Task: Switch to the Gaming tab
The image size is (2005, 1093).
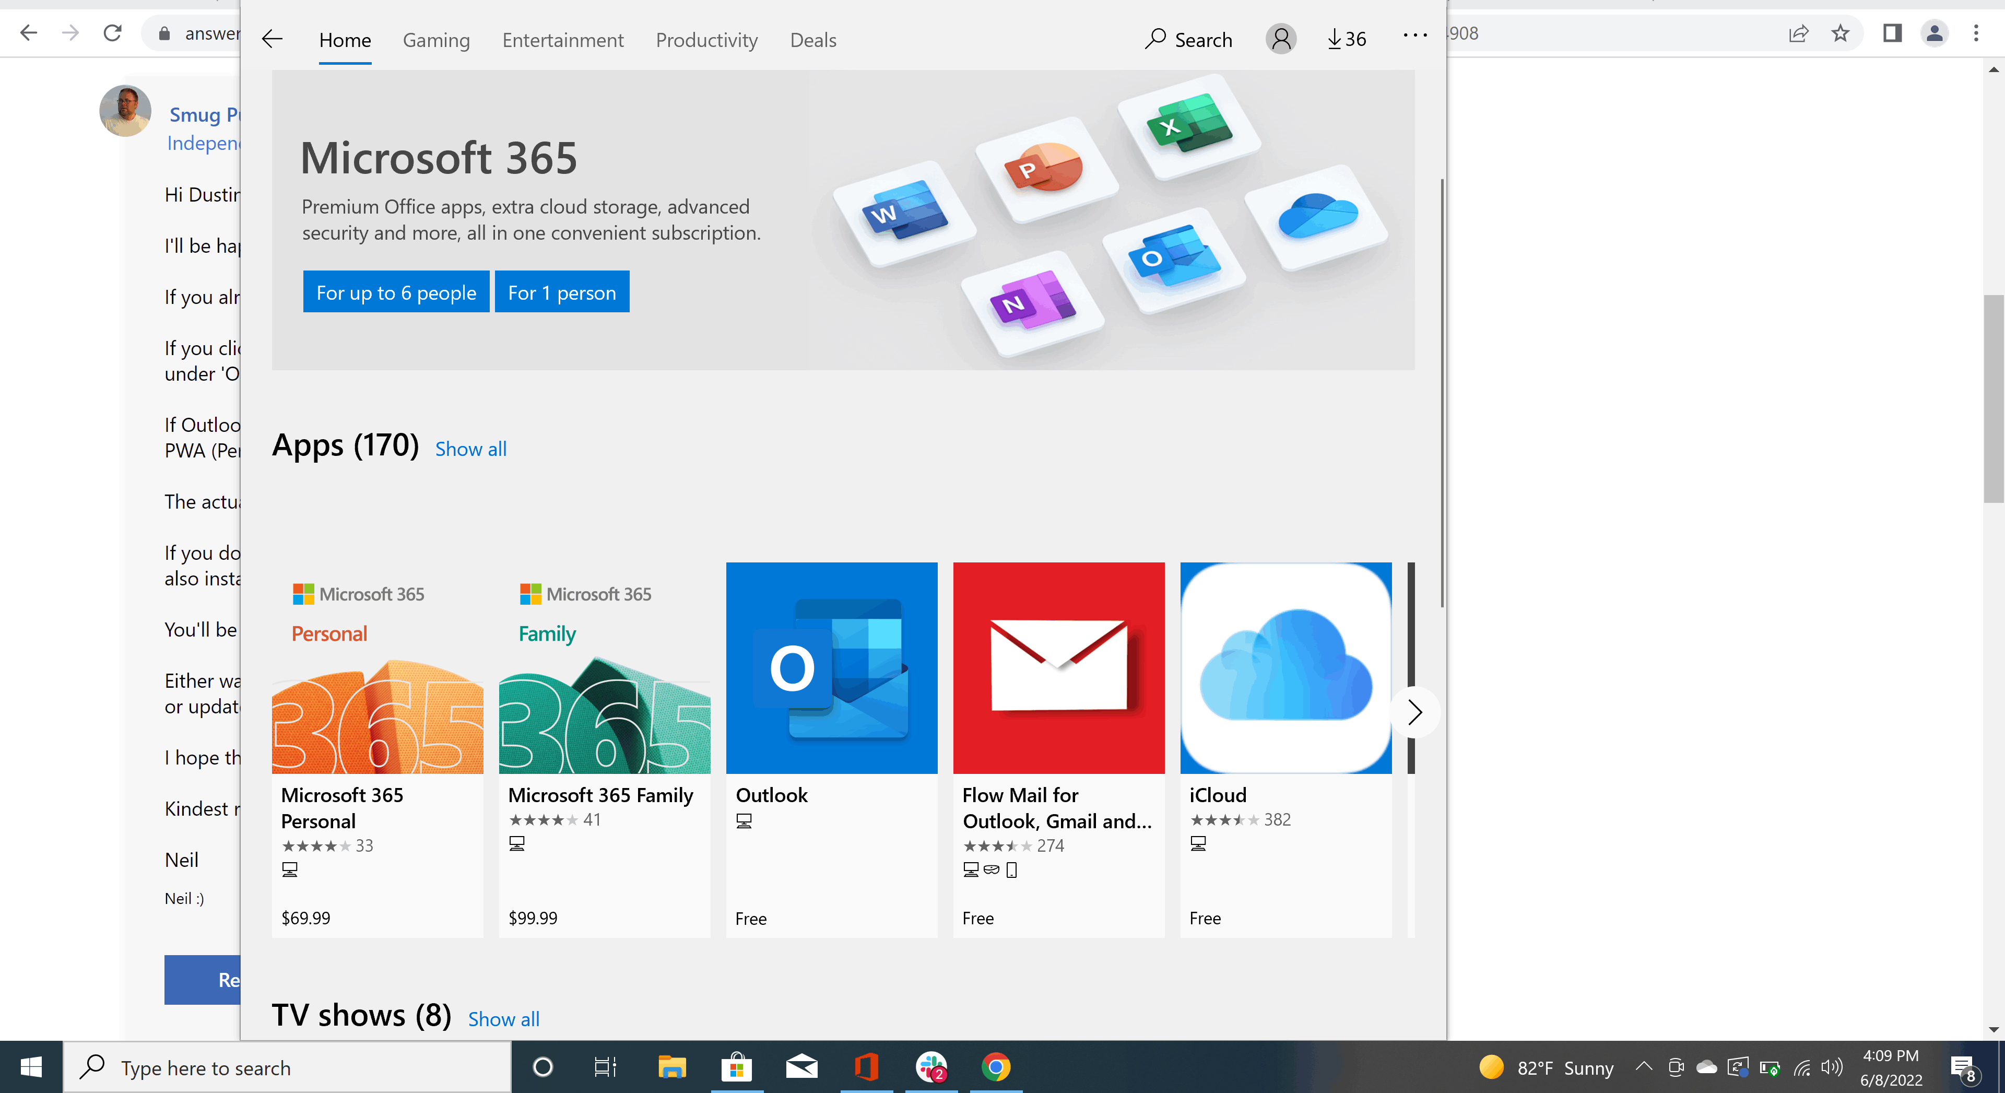Action: [436, 40]
